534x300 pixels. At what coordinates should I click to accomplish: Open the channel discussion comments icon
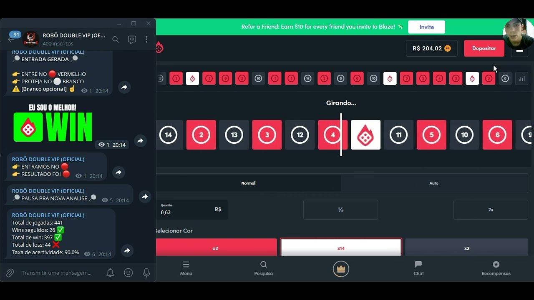[x=132, y=40]
